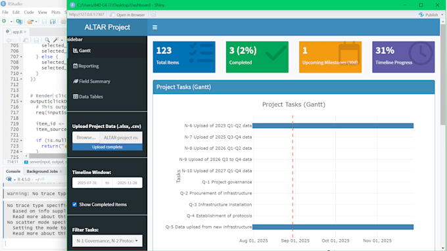
Task: Click the Data Tables grid icon
Action: click(75, 97)
